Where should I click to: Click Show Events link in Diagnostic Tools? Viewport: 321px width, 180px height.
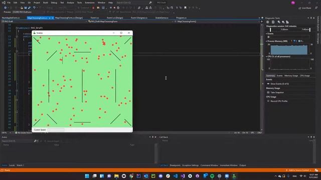click(280, 84)
